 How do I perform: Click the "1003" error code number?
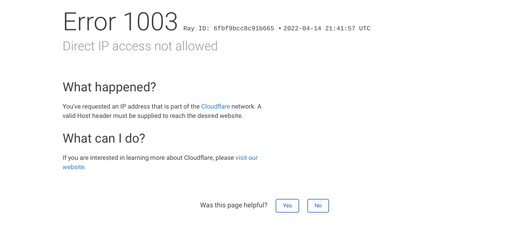point(150,22)
